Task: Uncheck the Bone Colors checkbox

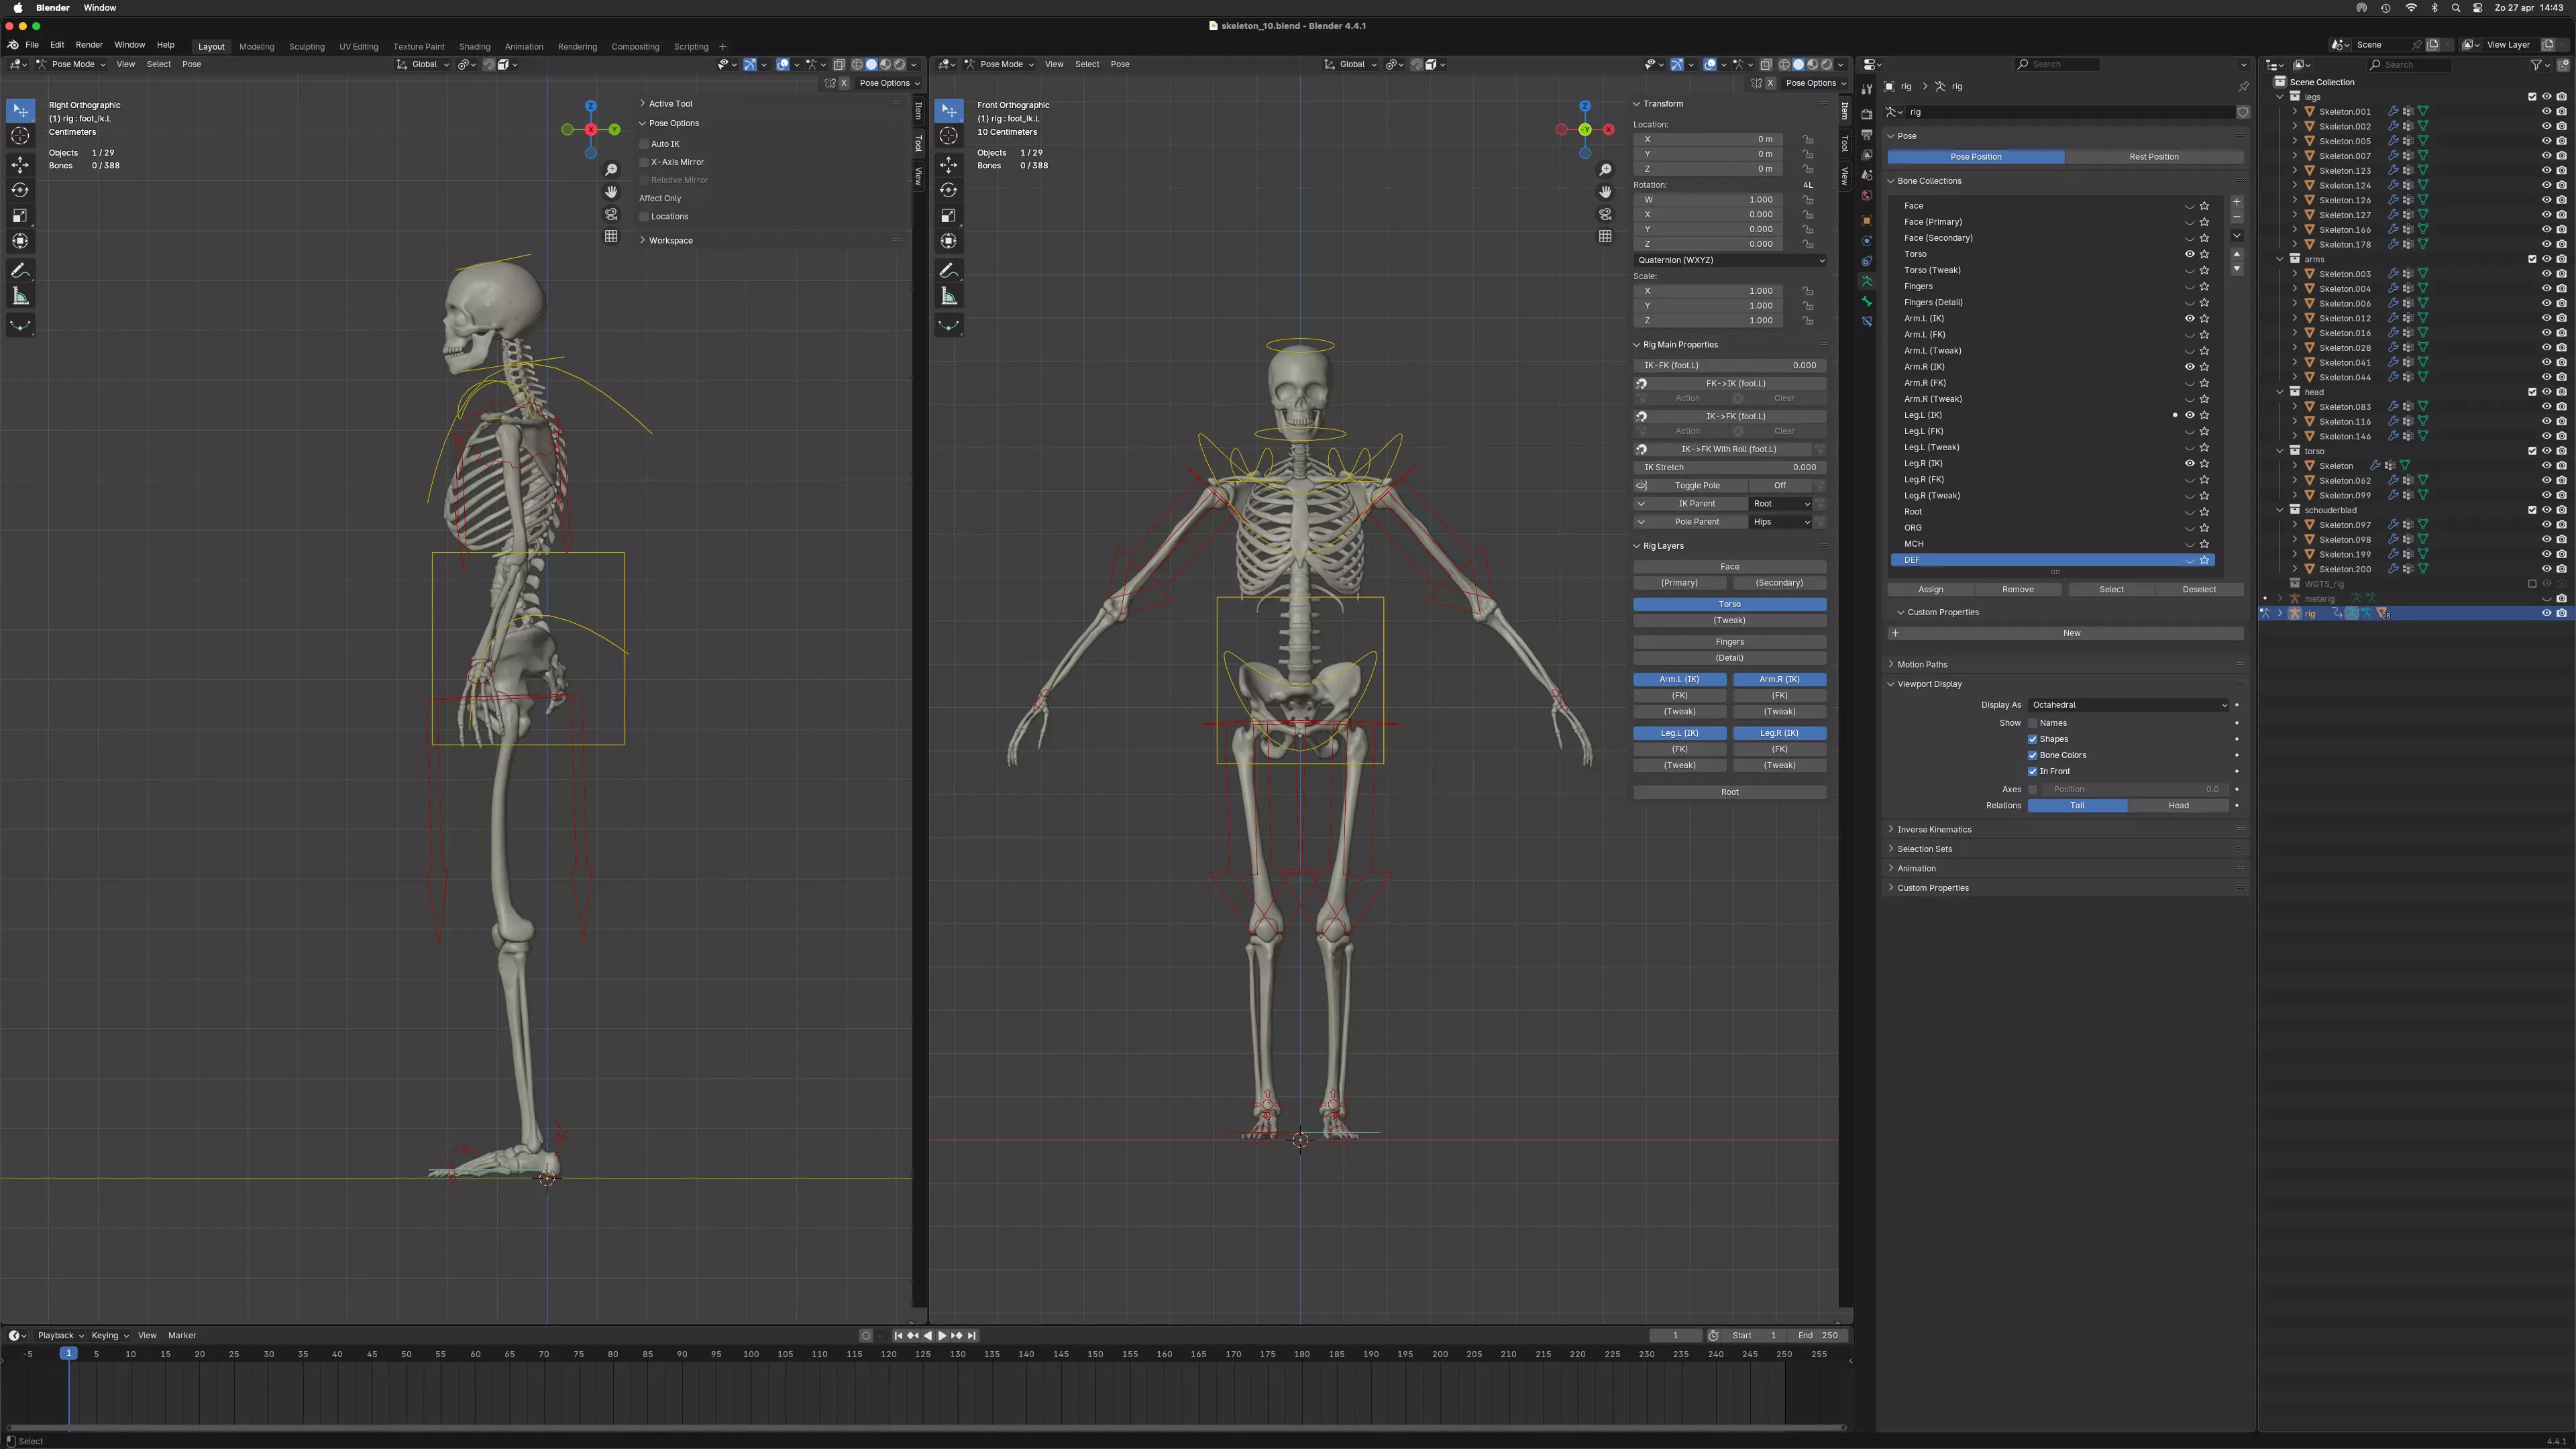Action: [x=2033, y=755]
